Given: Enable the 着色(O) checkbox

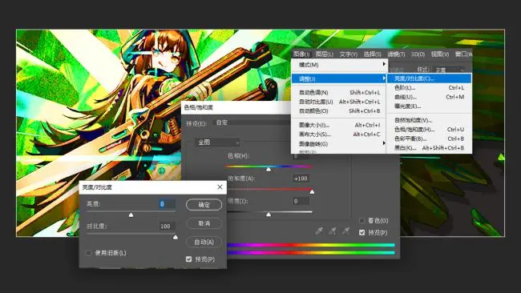Looking at the screenshot, I should pyautogui.click(x=361, y=221).
